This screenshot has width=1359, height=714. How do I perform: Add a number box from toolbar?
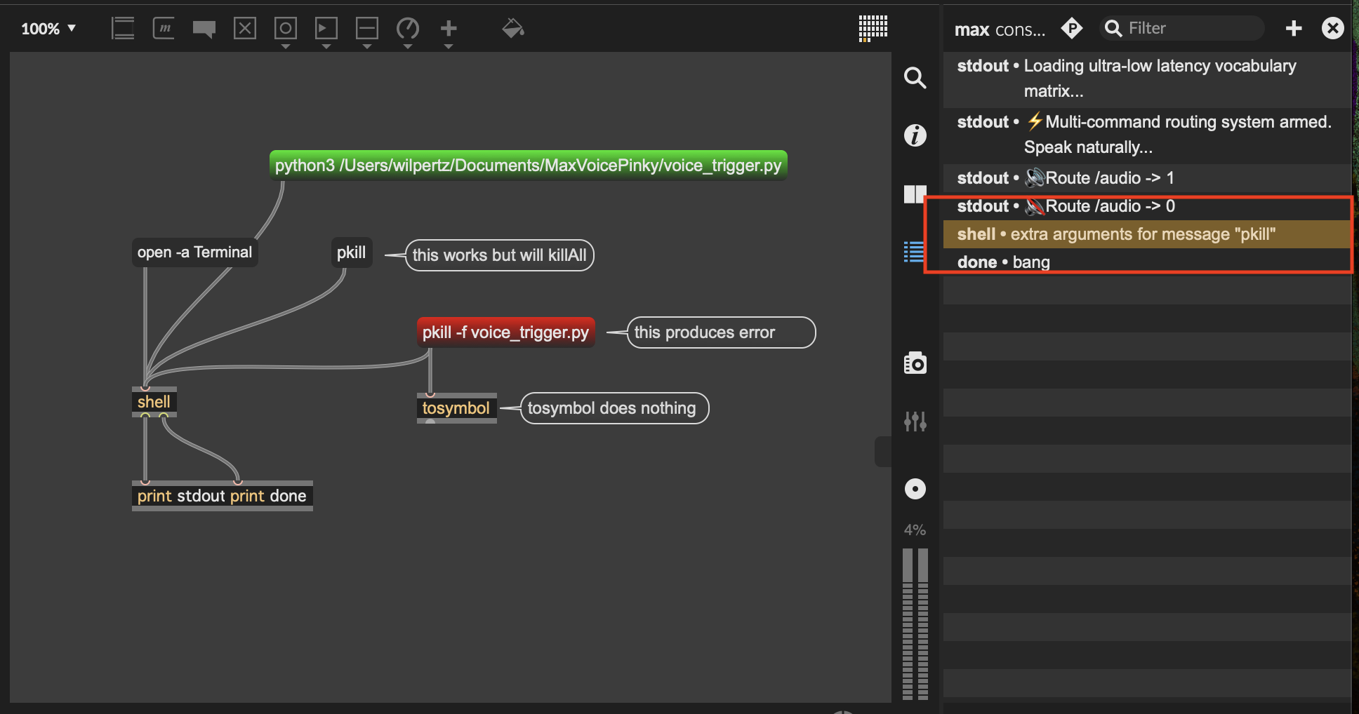click(326, 29)
